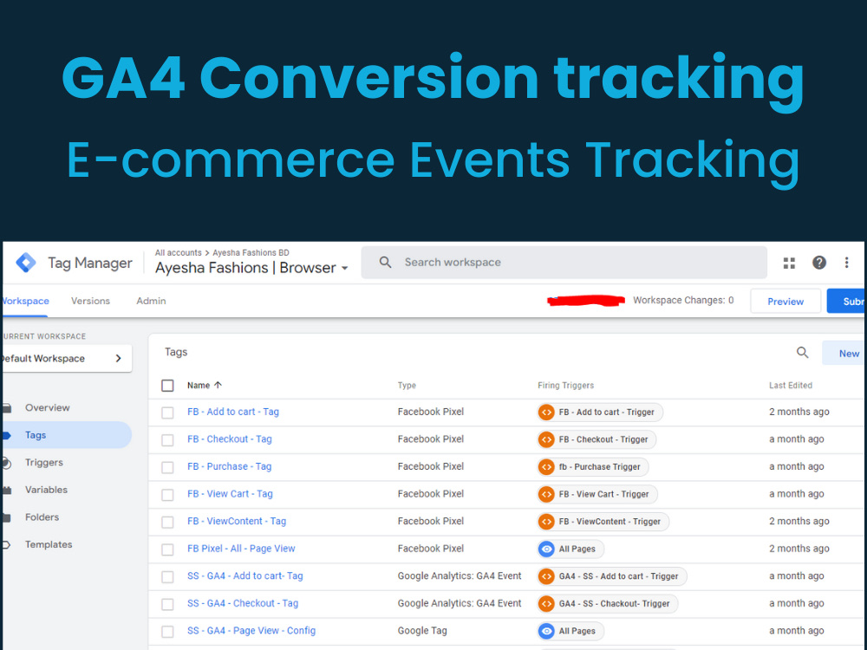Click the FB - Add to cart - Trigger icon
The image size is (867, 650).
546,413
